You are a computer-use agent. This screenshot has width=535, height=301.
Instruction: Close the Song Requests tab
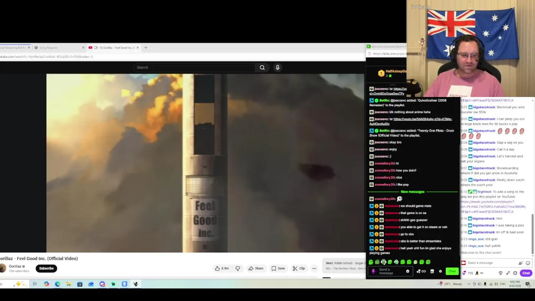(83, 48)
